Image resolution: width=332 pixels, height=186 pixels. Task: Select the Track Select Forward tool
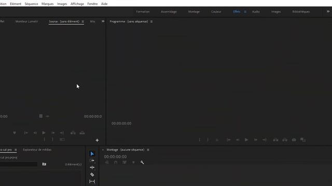[x=92, y=161]
